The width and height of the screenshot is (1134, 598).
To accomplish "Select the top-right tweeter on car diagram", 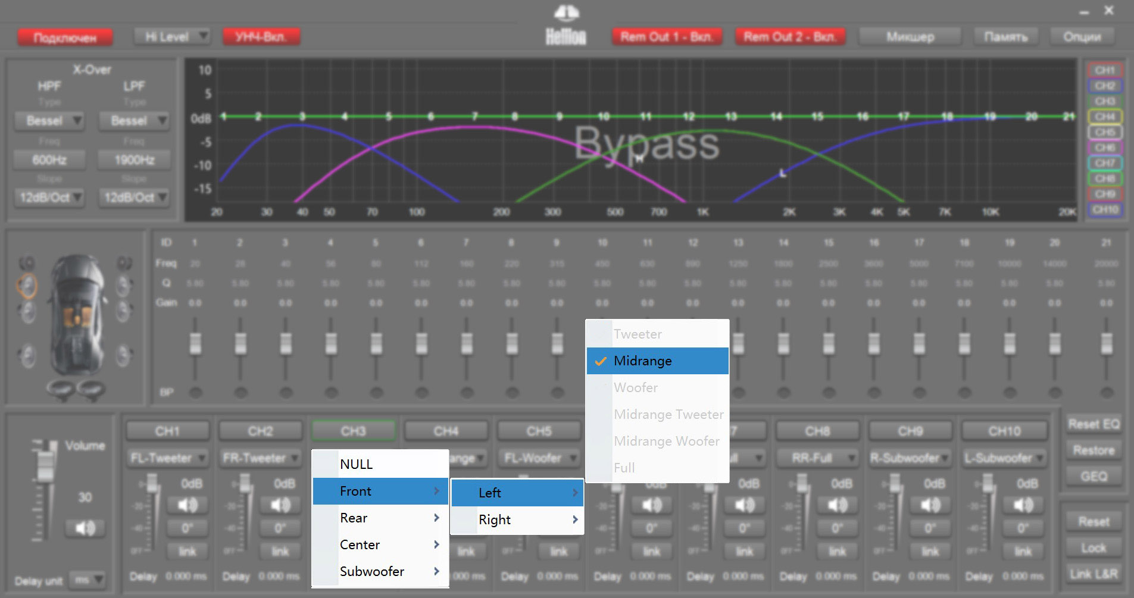I will click(124, 262).
